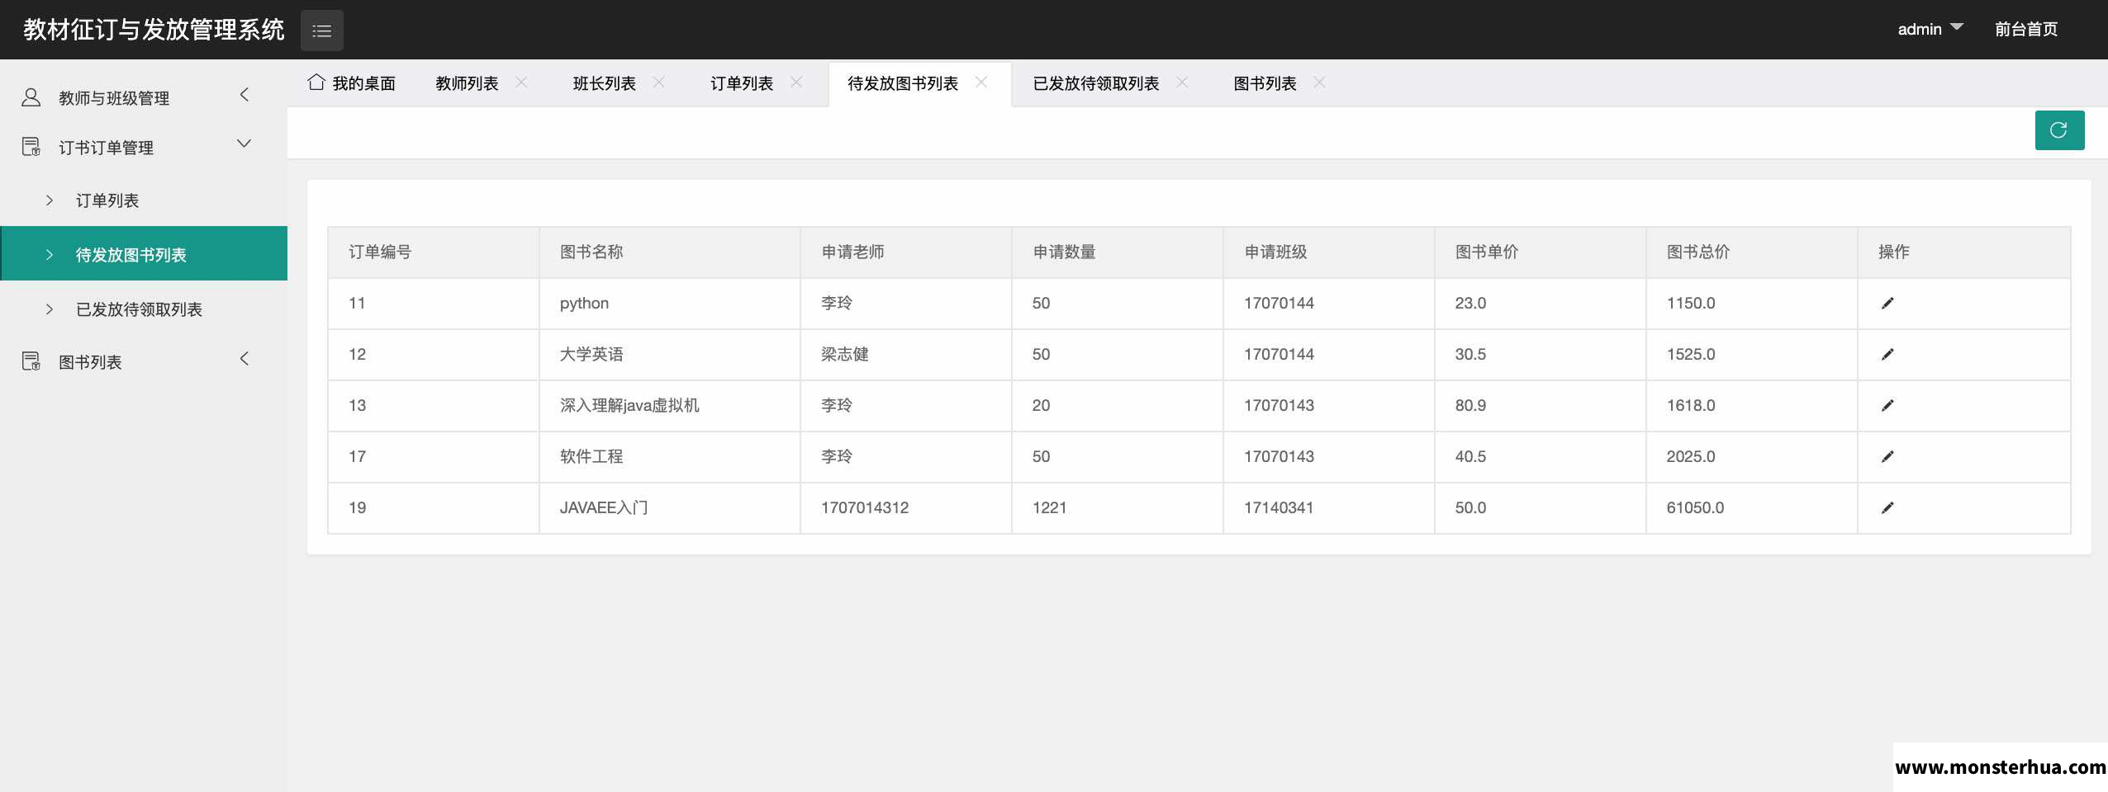Image resolution: width=2108 pixels, height=792 pixels.
Task: Close the 班长列表 tab
Action: (x=658, y=82)
